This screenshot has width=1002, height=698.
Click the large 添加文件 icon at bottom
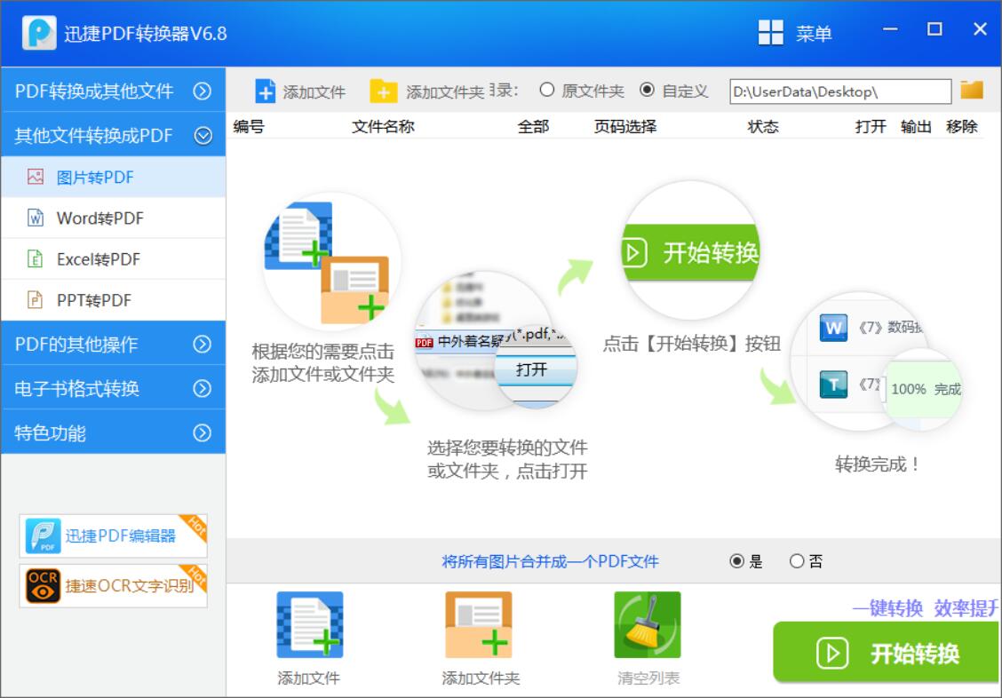pos(310,624)
